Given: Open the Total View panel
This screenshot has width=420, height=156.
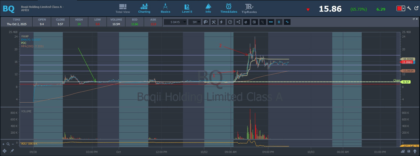Looking at the screenshot, I should pos(123,9).
